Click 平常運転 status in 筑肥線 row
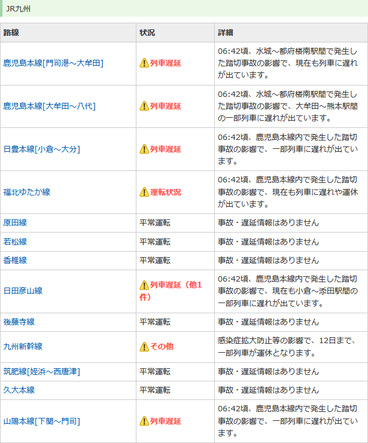This screenshot has height=443, width=368. point(155,371)
